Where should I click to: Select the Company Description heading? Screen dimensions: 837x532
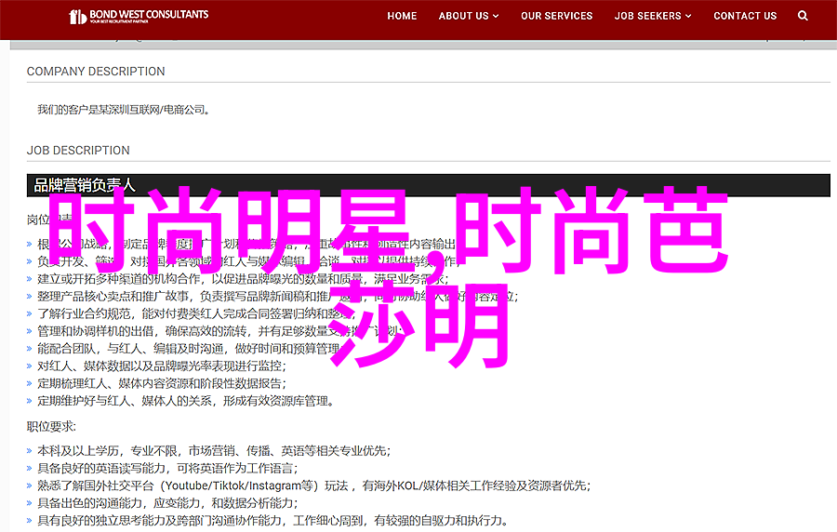[x=96, y=72]
